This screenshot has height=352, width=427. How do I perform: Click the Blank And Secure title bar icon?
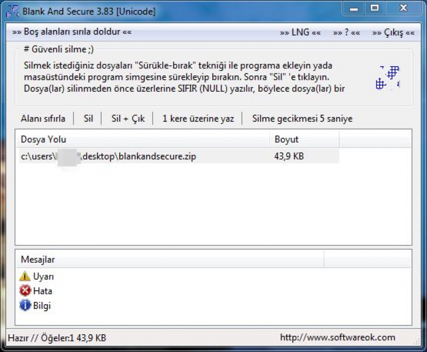[12, 12]
